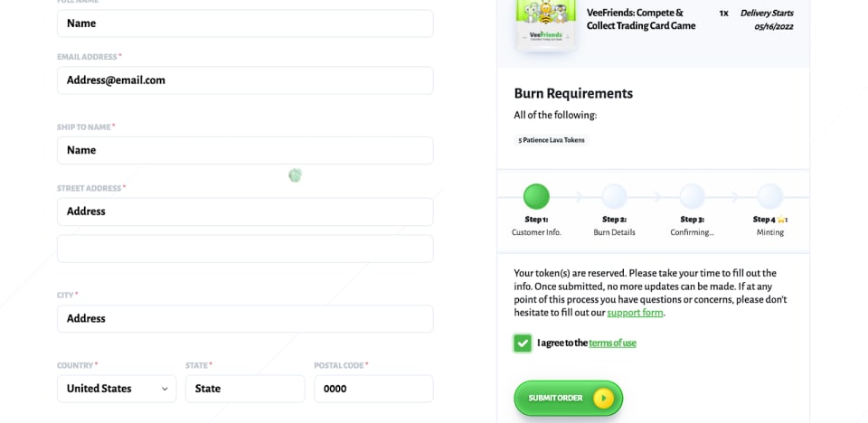
Task: Click the Street Address first line field
Action: pos(244,211)
